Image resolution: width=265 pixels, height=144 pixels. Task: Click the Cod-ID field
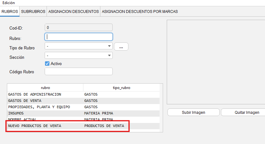pos(79,28)
